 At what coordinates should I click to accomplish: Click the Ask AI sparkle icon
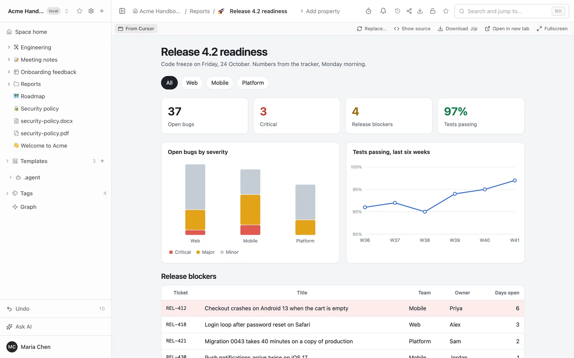(x=9, y=327)
